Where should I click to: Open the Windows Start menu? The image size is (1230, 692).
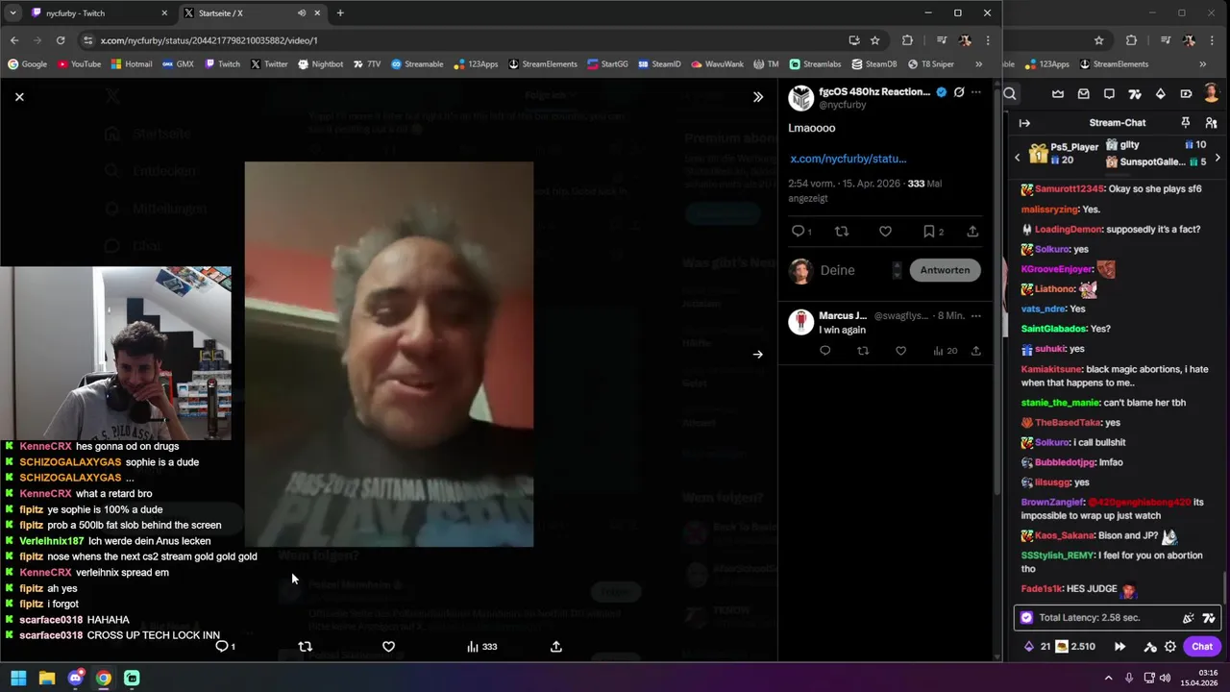[x=18, y=678]
